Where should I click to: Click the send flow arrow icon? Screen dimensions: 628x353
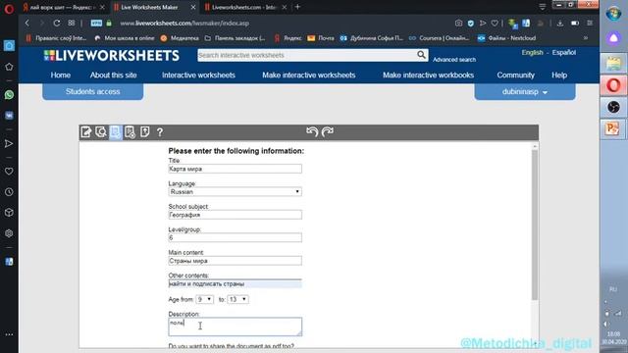[483, 24]
